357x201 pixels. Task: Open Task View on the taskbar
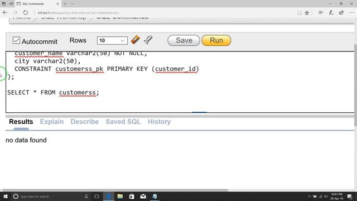97,196
